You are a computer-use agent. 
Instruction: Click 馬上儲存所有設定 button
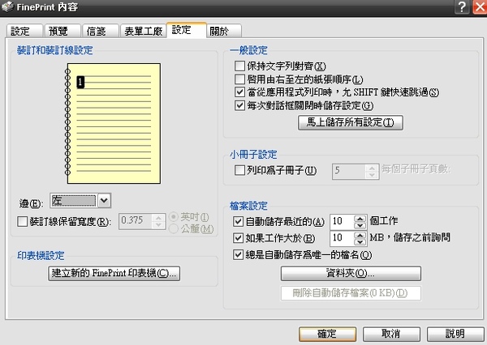coord(351,122)
